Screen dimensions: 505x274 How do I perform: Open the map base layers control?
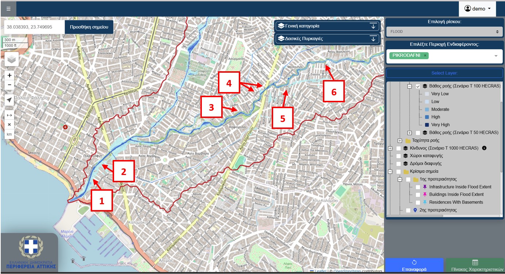(11, 59)
